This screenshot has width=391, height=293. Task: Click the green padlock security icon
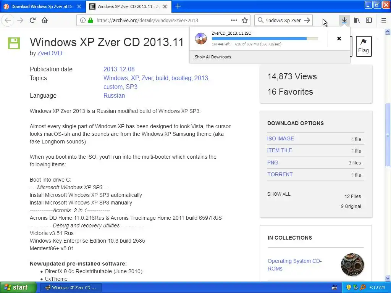point(90,20)
